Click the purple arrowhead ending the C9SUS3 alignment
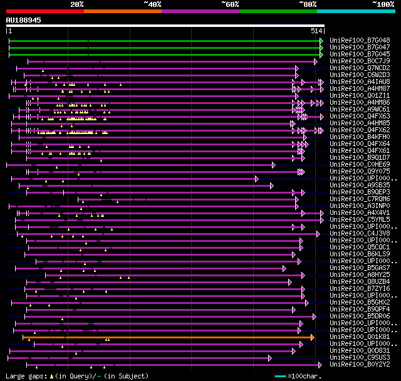The width and height of the screenshot is (401, 381). pyautogui.click(x=270, y=358)
